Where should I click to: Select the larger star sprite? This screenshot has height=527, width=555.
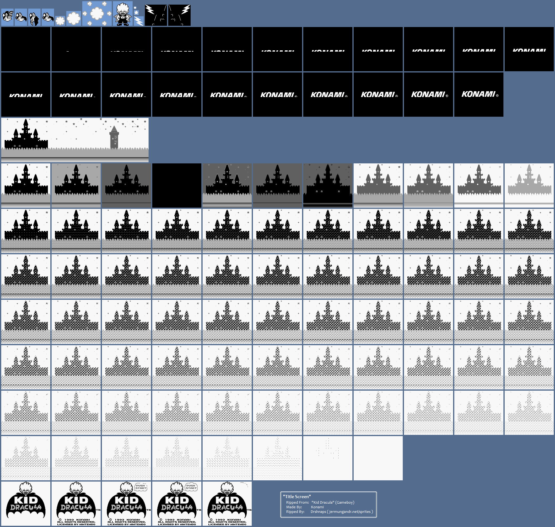tap(136, 13)
